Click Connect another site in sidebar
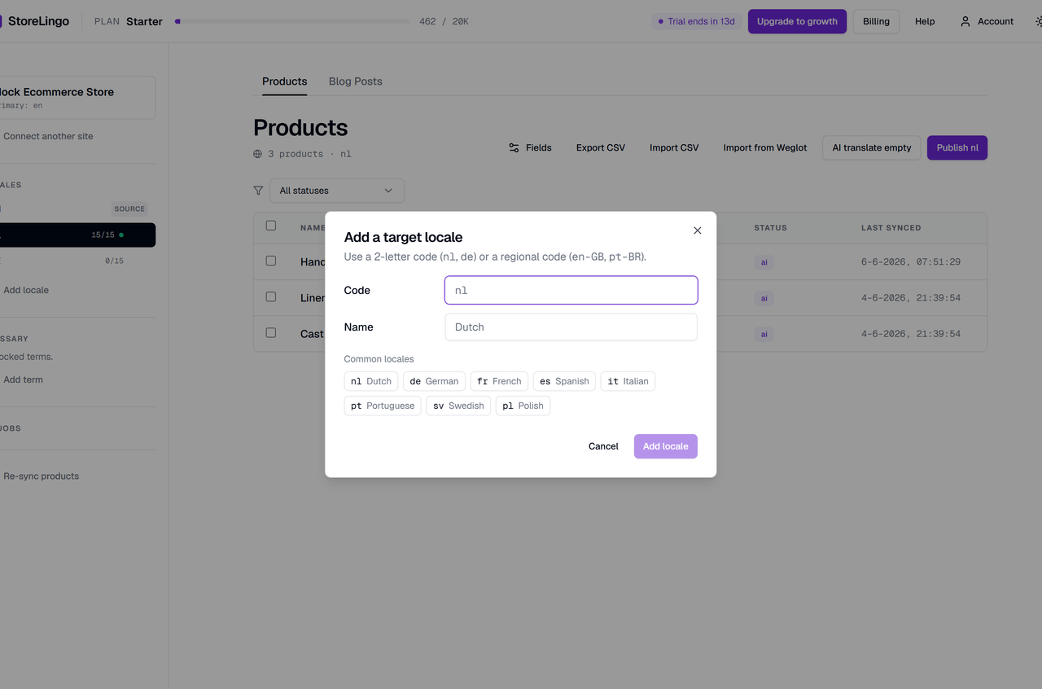Image resolution: width=1042 pixels, height=689 pixels. pyautogui.click(x=48, y=136)
